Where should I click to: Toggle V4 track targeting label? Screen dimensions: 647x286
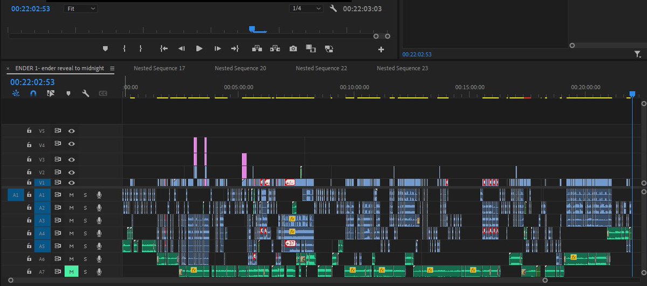(x=42, y=144)
